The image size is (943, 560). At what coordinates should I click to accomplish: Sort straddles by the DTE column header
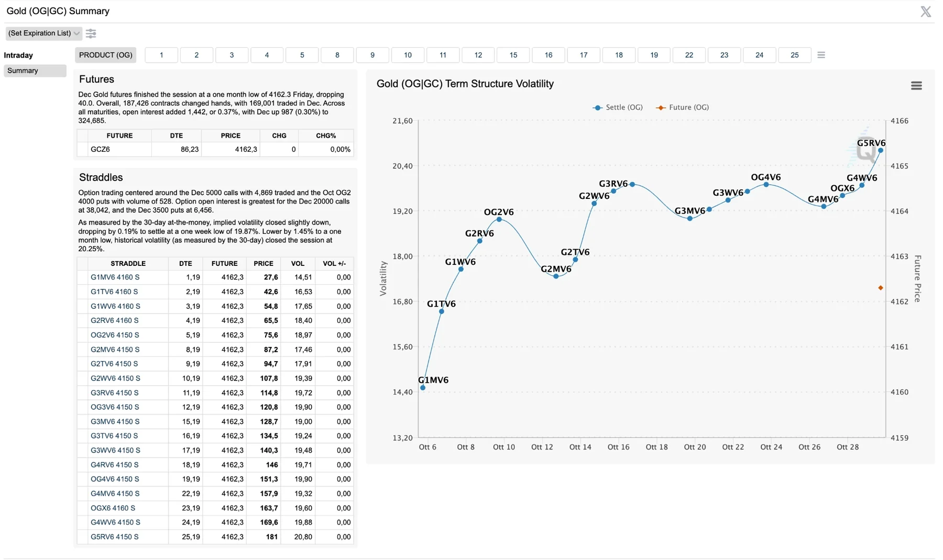(x=185, y=264)
